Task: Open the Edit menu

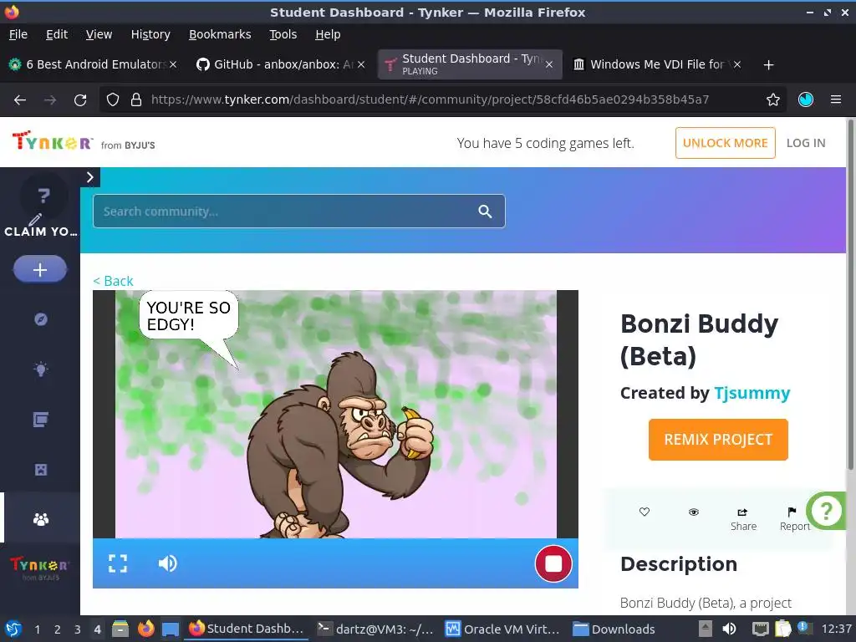Action: pyautogui.click(x=57, y=34)
